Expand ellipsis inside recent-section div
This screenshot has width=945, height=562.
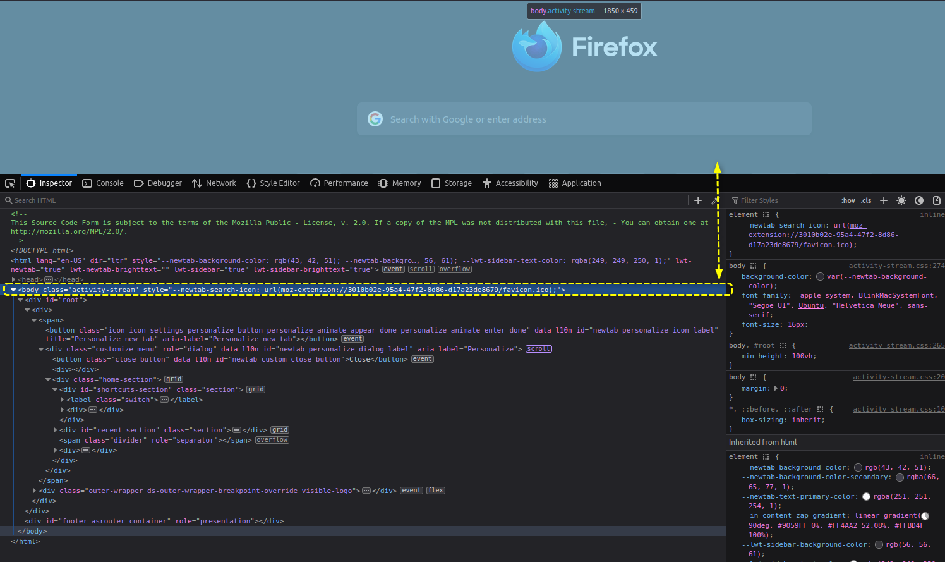pos(237,430)
